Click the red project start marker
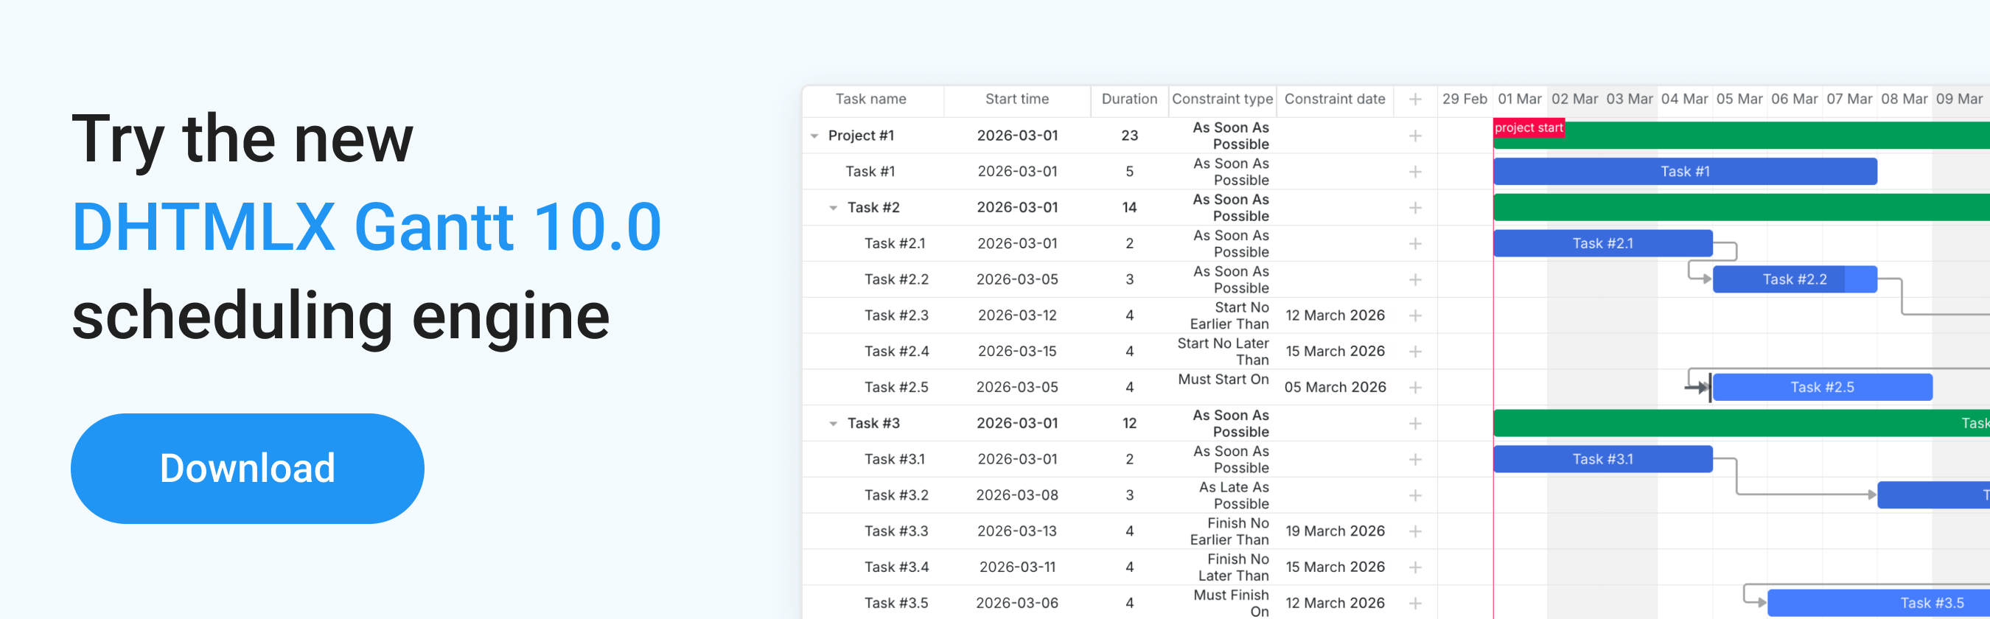The height and width of the screenshot is (619, 1990). pos(1529,128)
